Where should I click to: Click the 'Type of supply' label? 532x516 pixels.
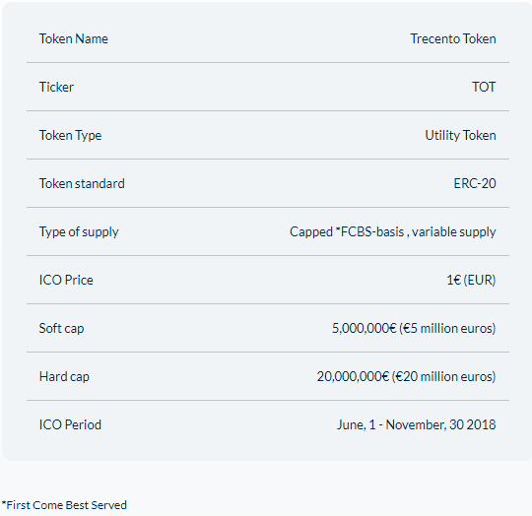pyautogui.click(x=79, y=231)
